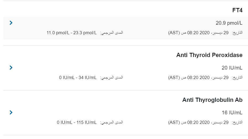Select reference range 0 IU/mL - 34 IU/mL
Image resolution: width=248 pixels, height=139 pixels.
click(x=78, y=78)
